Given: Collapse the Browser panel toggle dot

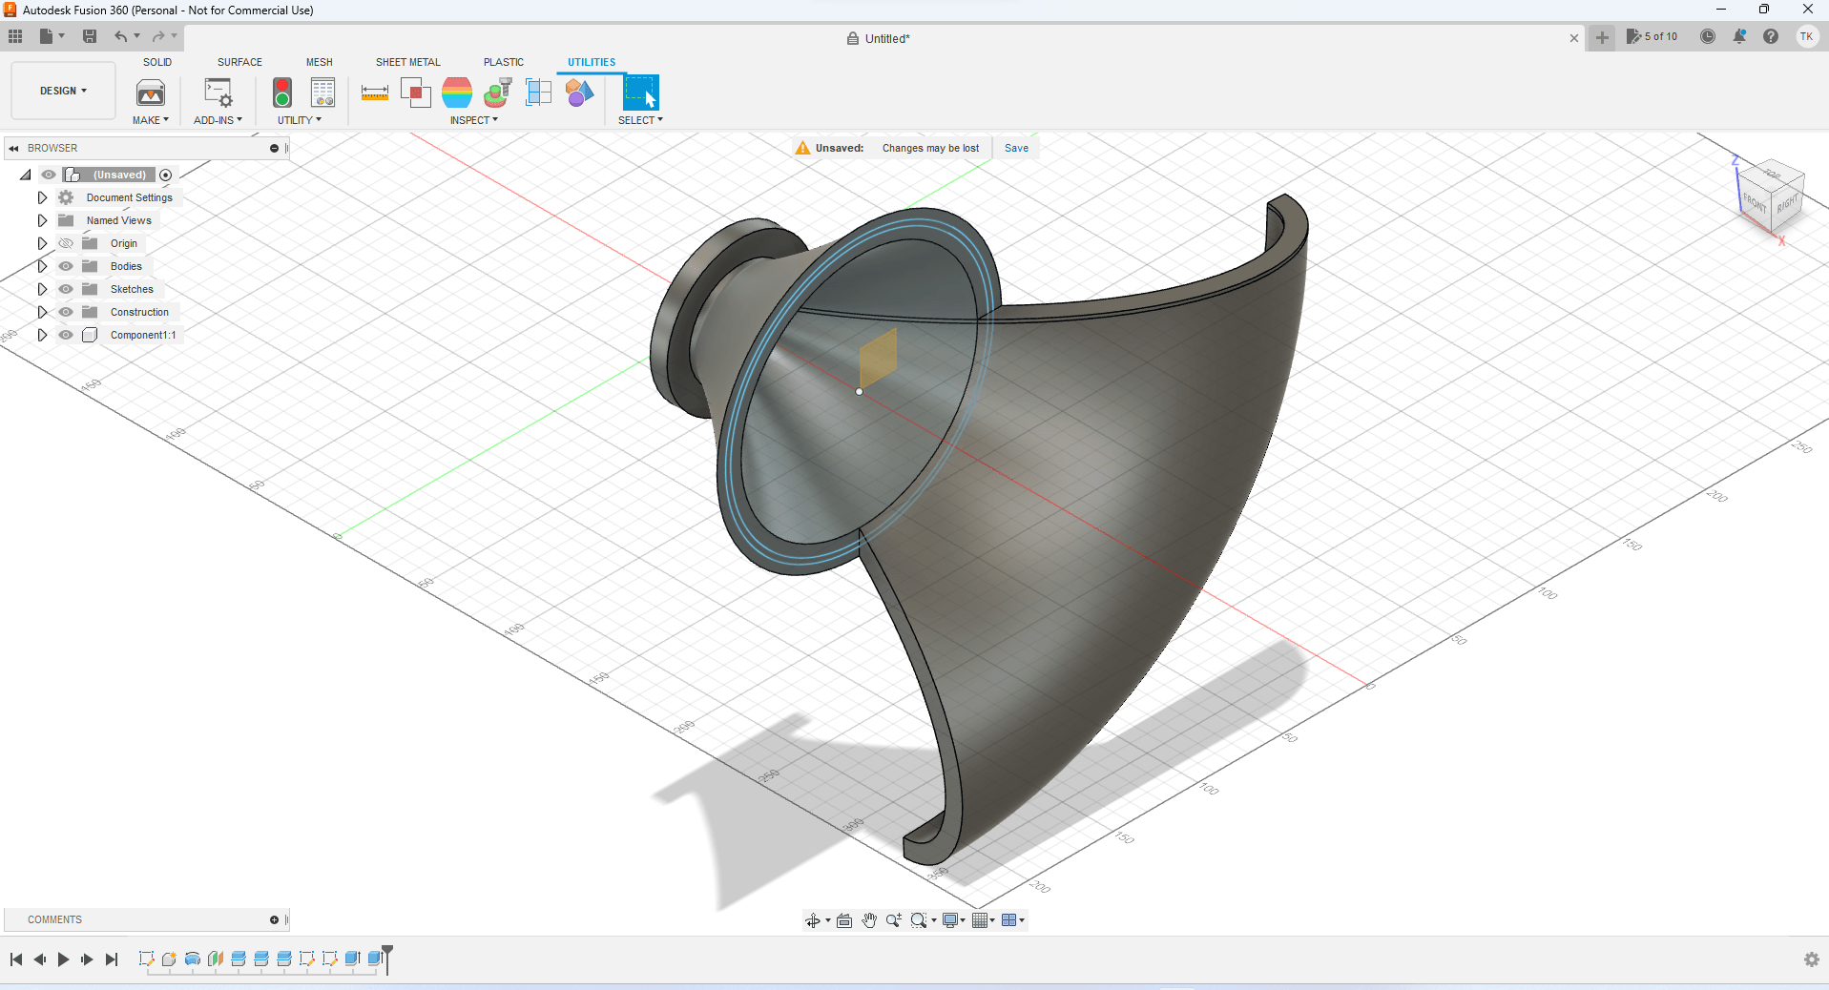Looking at the screenshot, I should point(275,148).
